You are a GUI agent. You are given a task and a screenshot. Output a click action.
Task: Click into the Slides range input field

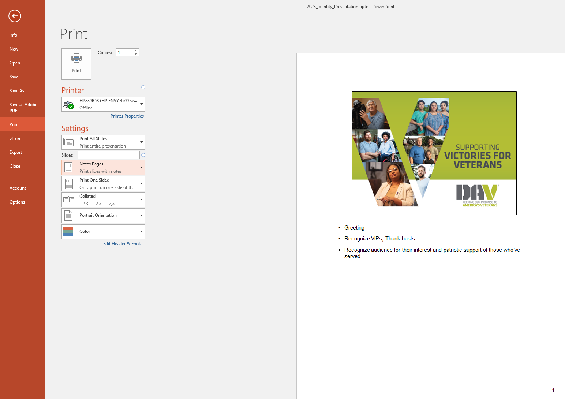pyautogui.click(x=108, y=155)
